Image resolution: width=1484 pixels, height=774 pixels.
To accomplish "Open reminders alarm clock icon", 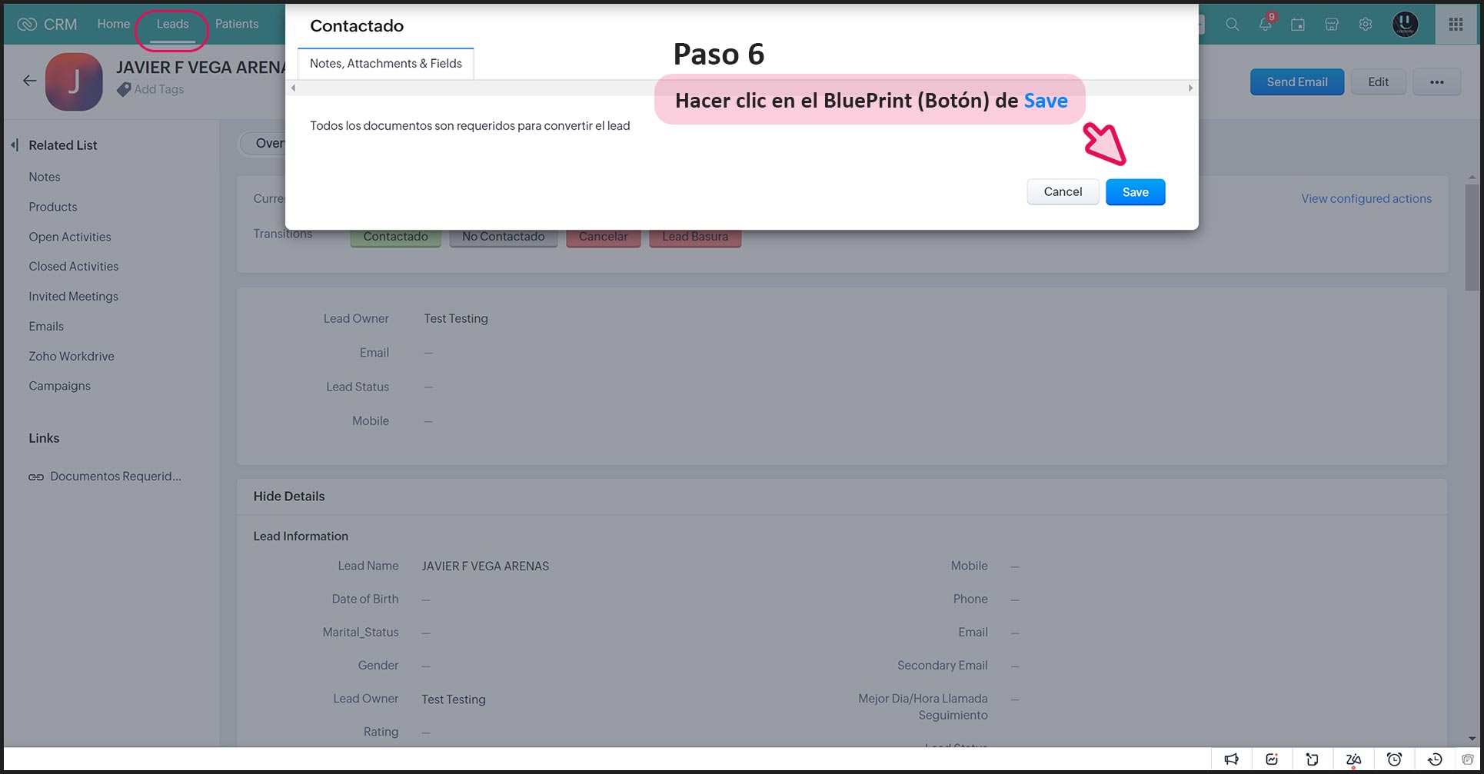I will point(1394,759).
